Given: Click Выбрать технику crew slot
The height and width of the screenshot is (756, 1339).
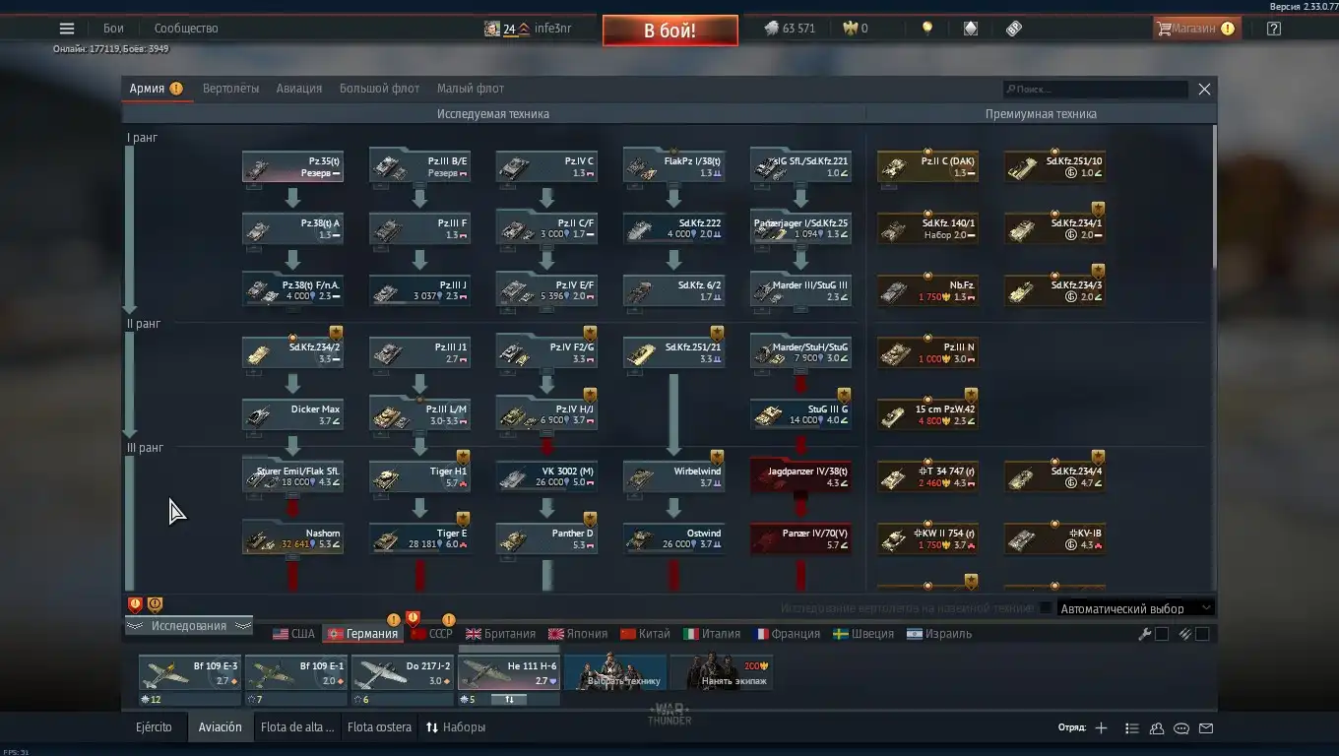Looking at the screenshot, I should (x=614, y=672).
